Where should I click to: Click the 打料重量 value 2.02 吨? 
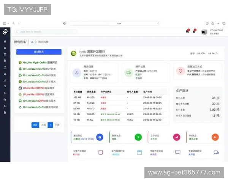[214, 110]
